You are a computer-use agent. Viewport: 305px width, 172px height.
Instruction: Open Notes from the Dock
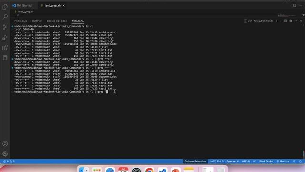coord(189,170)
